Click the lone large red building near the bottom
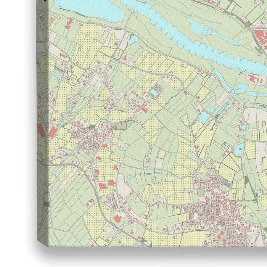Image resolution: width=267 pixels, height=267 pixels. (117, 219)
